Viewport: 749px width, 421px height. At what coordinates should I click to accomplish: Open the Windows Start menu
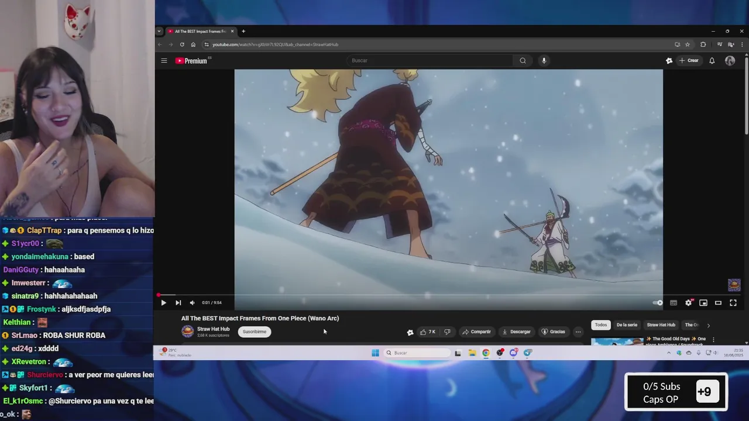(x=375, y=353)
